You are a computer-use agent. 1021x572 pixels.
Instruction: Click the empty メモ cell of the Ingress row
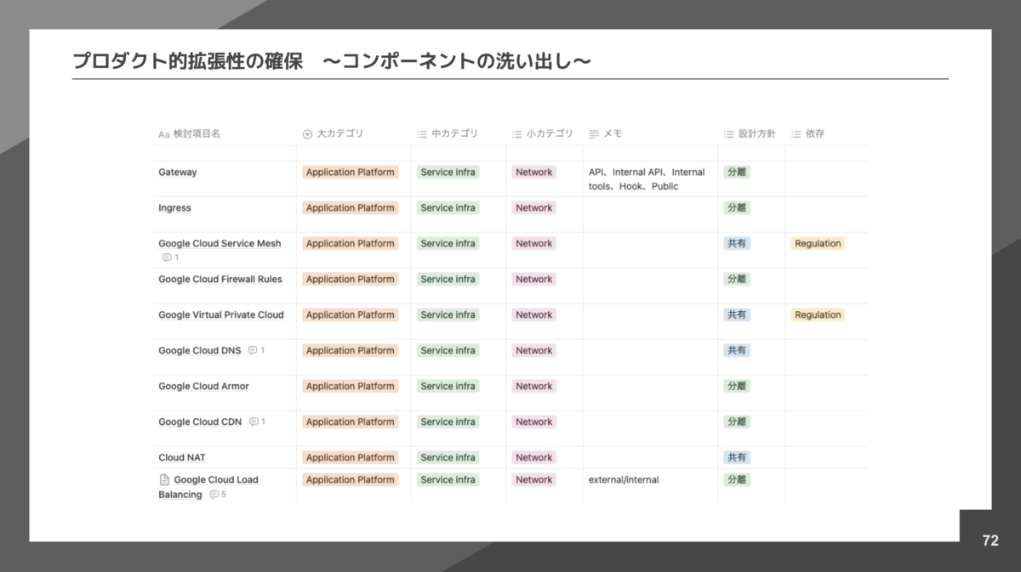[x=648, y=207]
